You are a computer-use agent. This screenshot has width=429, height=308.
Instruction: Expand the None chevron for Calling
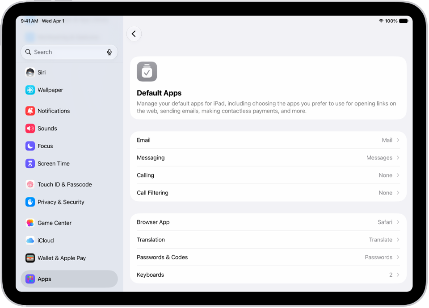point(398,175)
